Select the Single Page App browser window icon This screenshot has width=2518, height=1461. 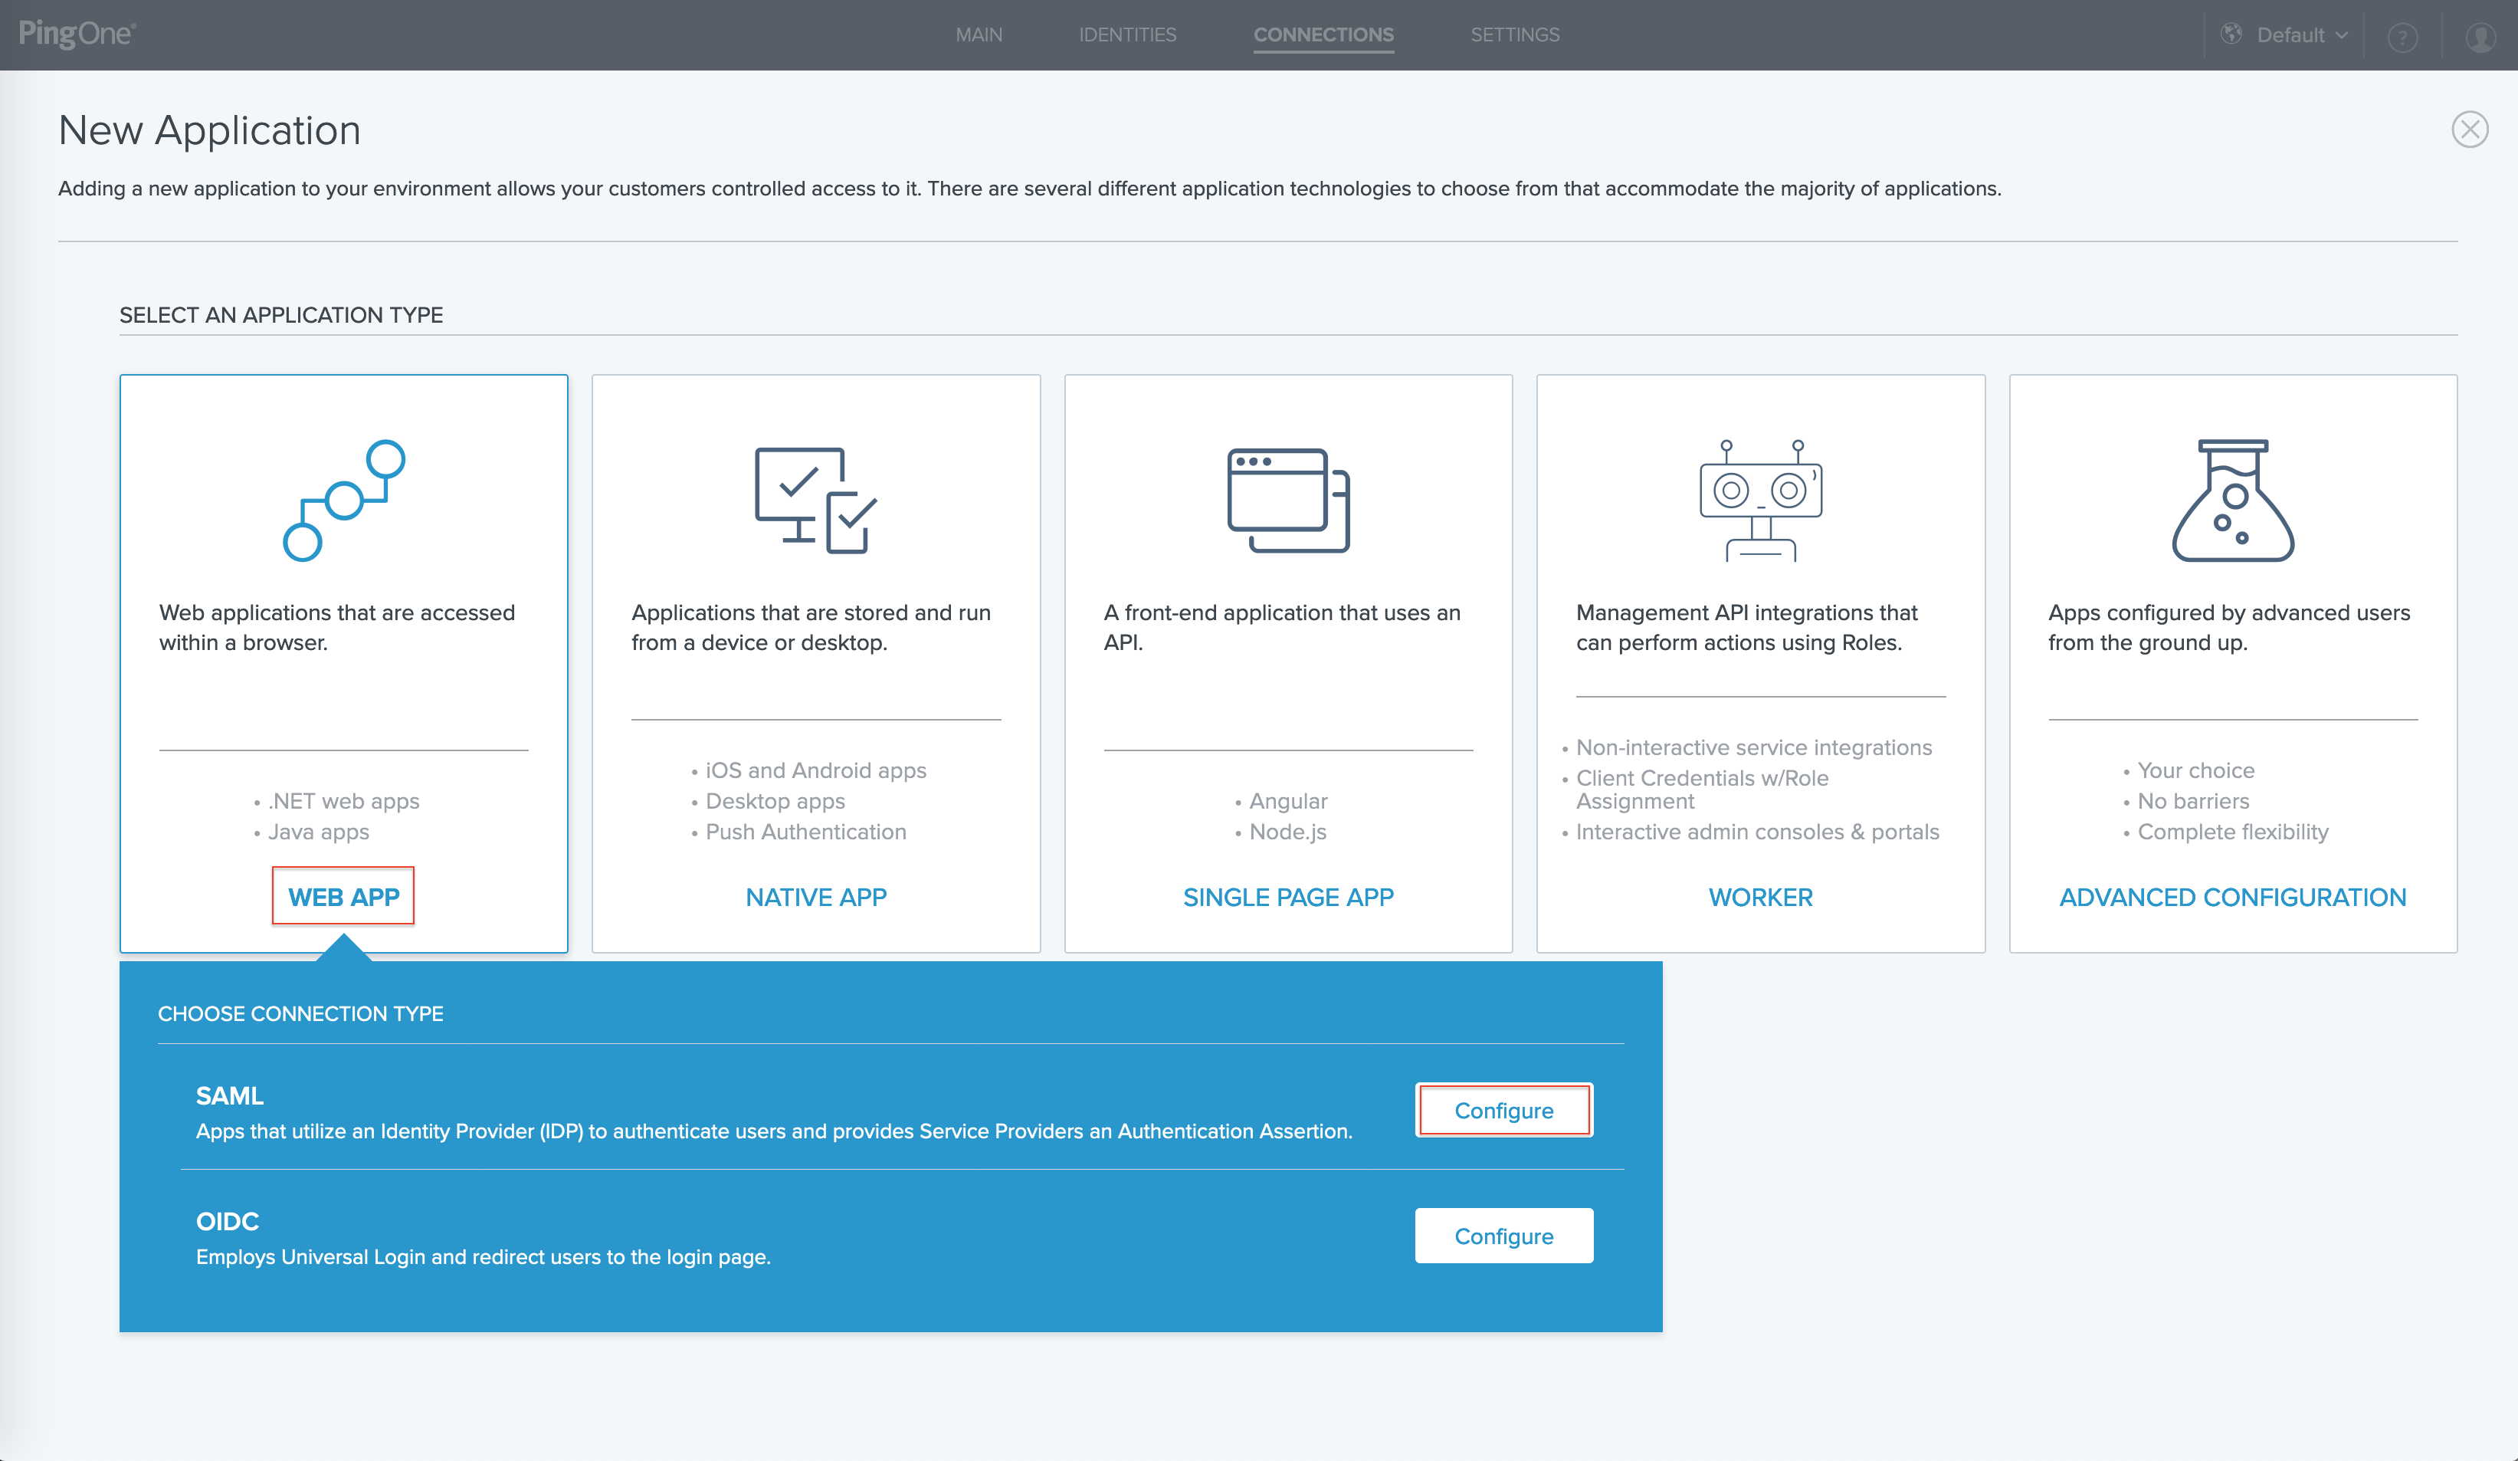click(1287, 500)
